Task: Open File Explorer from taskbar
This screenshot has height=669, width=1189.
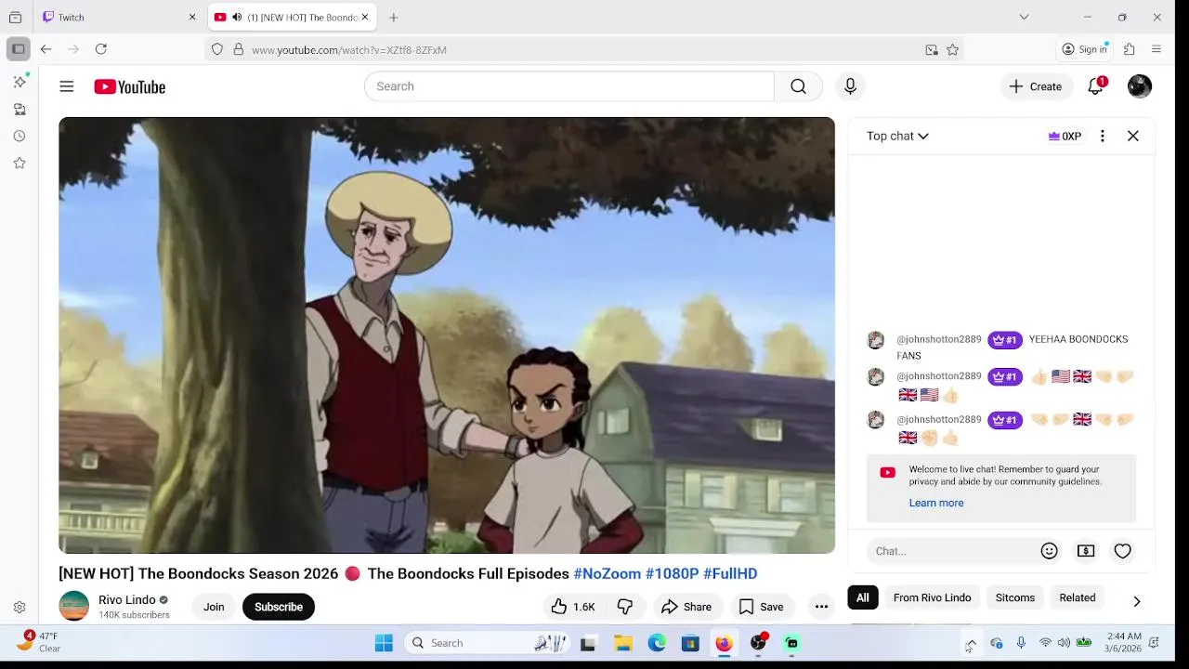Action: [x=623, y=643]
